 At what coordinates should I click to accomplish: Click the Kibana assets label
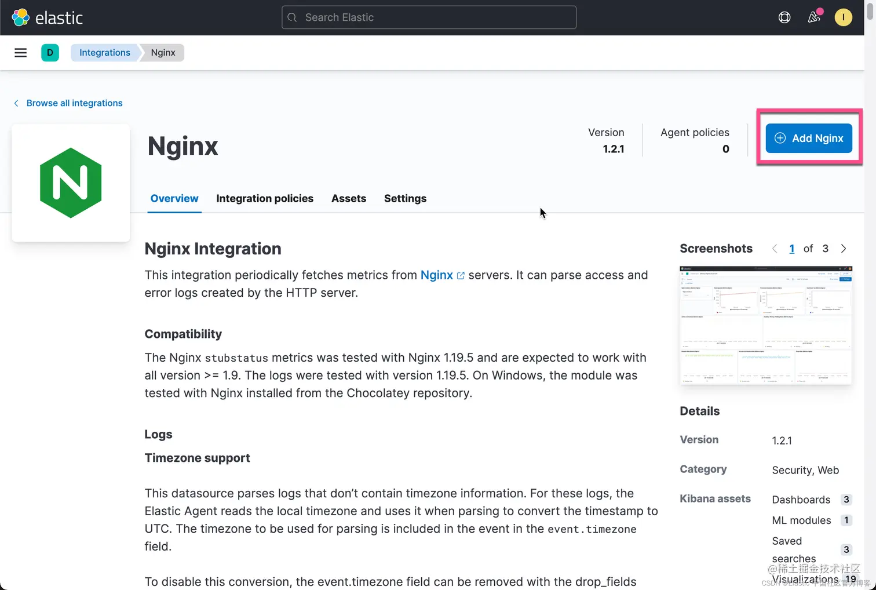click(x=715, y=498)
